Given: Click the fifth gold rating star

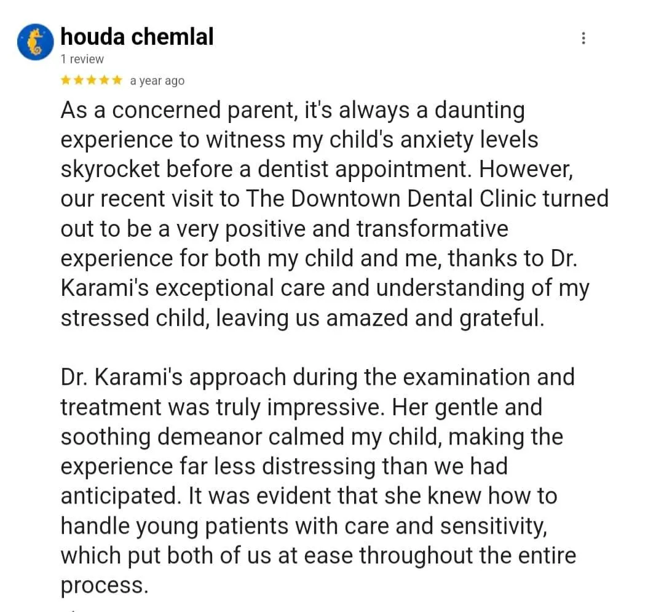Looking at the screenshot, I should click(x=117, y=80).
